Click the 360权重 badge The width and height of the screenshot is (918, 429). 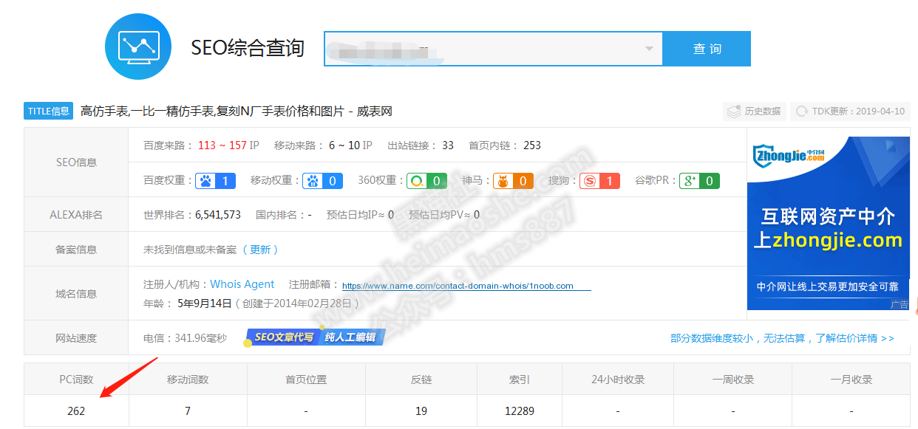coord(426,180)
